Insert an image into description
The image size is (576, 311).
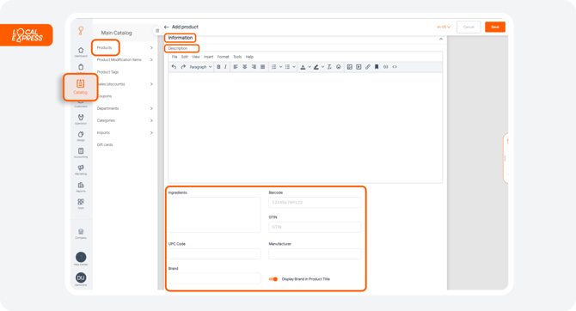point(349,67)
